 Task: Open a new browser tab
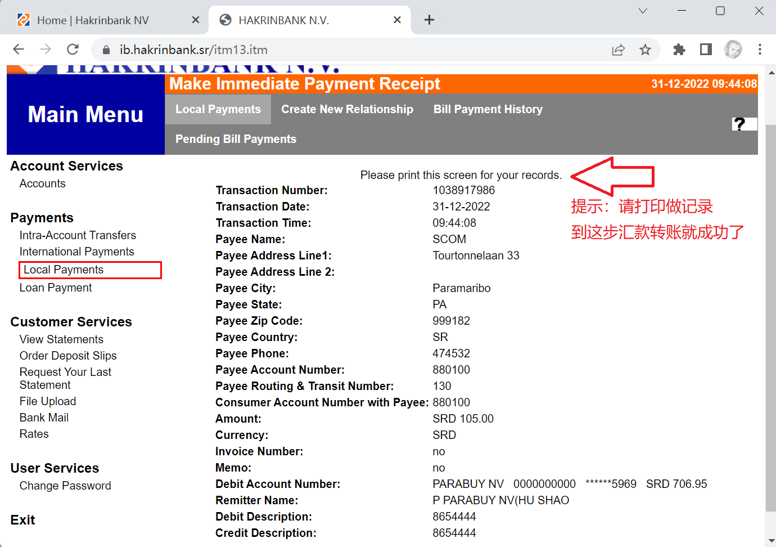click(x=429, y=20)
